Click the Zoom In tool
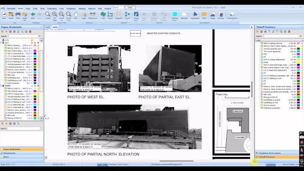Viewport: 304px width, 171px height. click(x=61, y=16)
